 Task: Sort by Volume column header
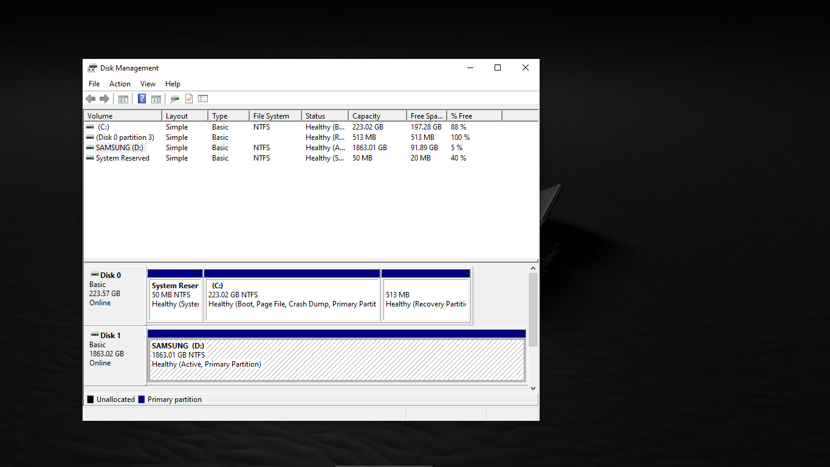pyautogui.click(x=123, y=116)
